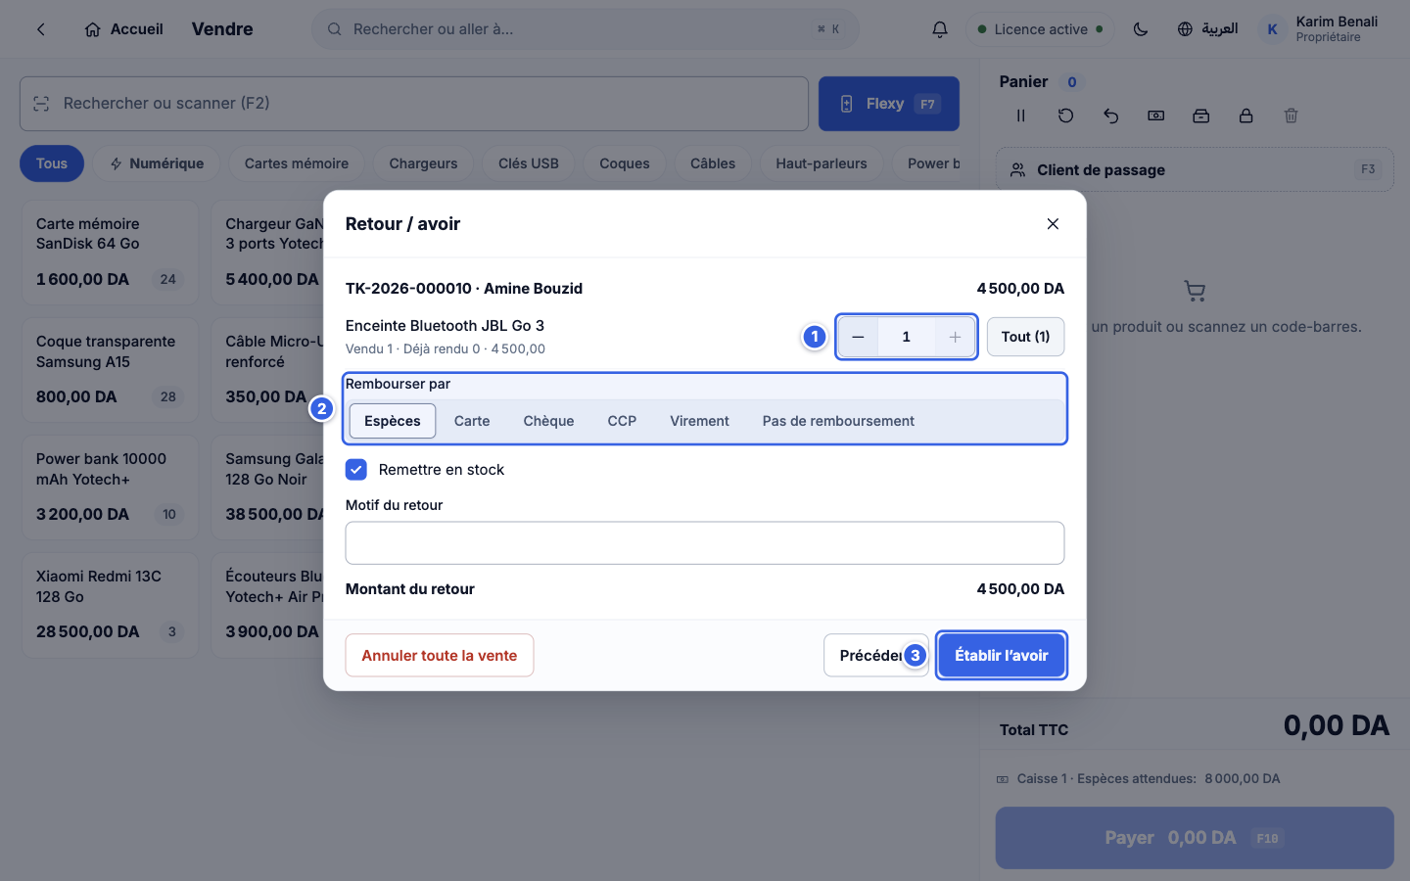Filter by 'Numérique' category
Viewport: 1410px width, 881px height.
(157, 163)
